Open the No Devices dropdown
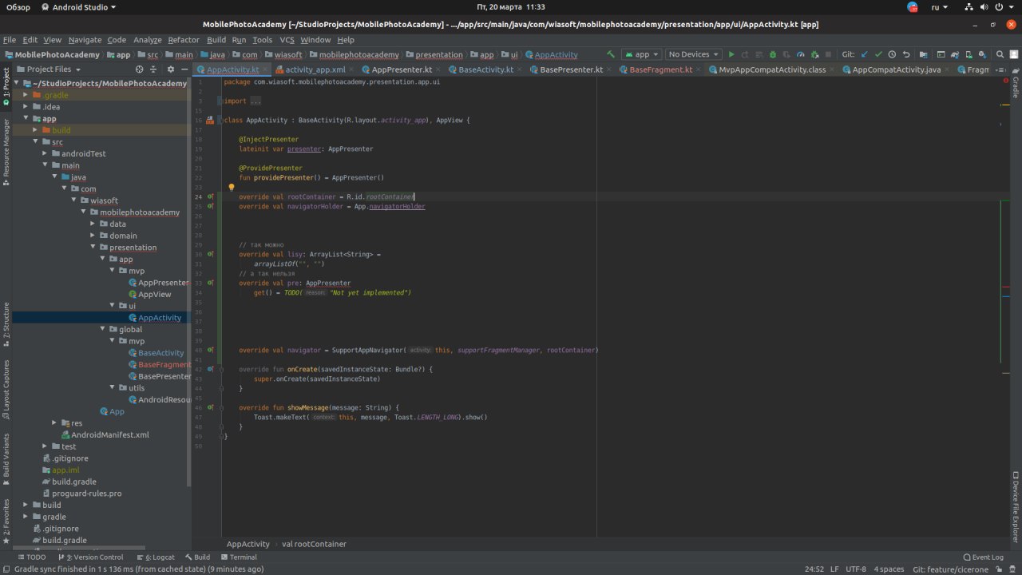This screenshot has height=575, width=1022. point(693,54)
